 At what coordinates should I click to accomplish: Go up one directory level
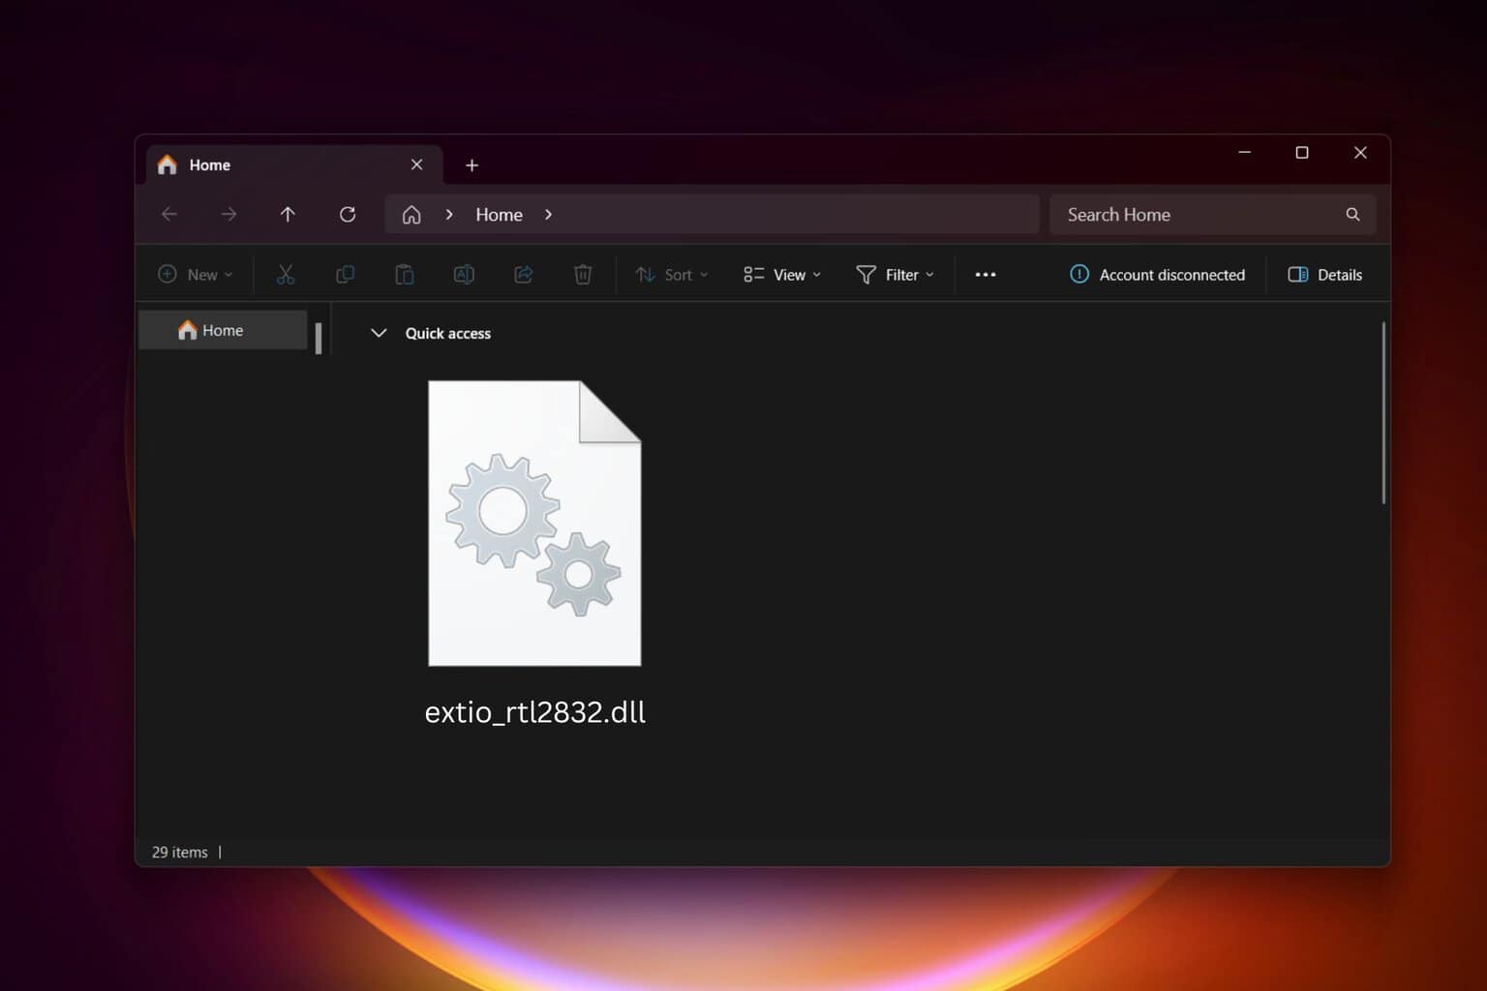pyautogui.click(x=288, y=214)
